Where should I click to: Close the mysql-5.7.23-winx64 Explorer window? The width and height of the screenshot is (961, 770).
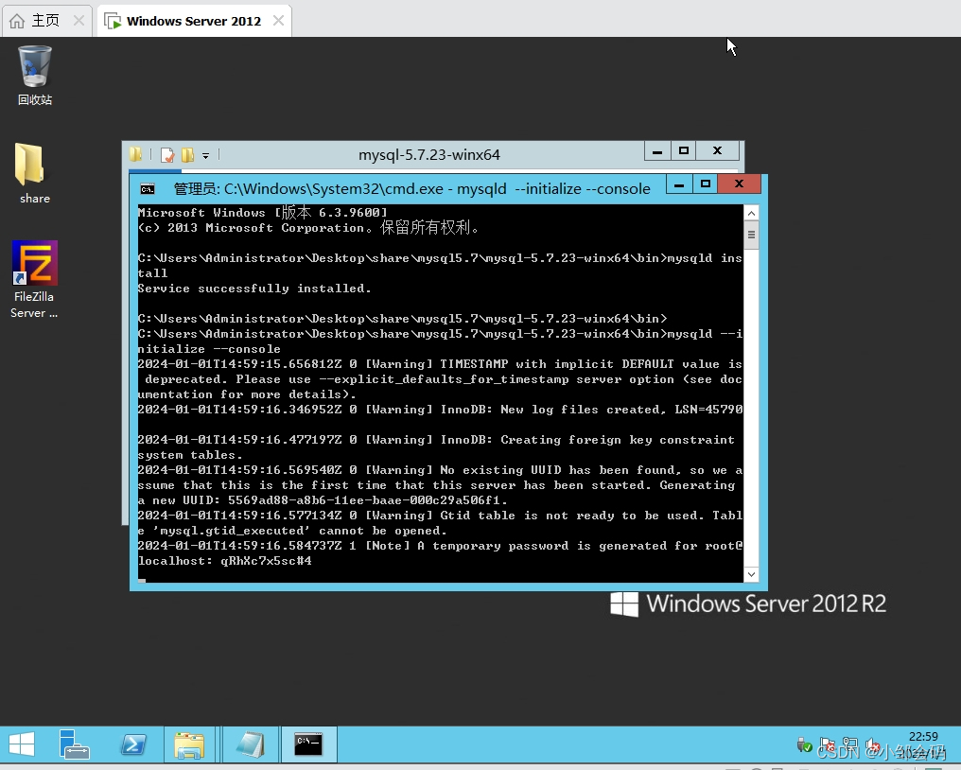(x=718, y=150)
